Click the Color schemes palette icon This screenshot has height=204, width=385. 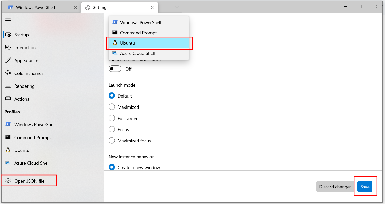(8, 73)
